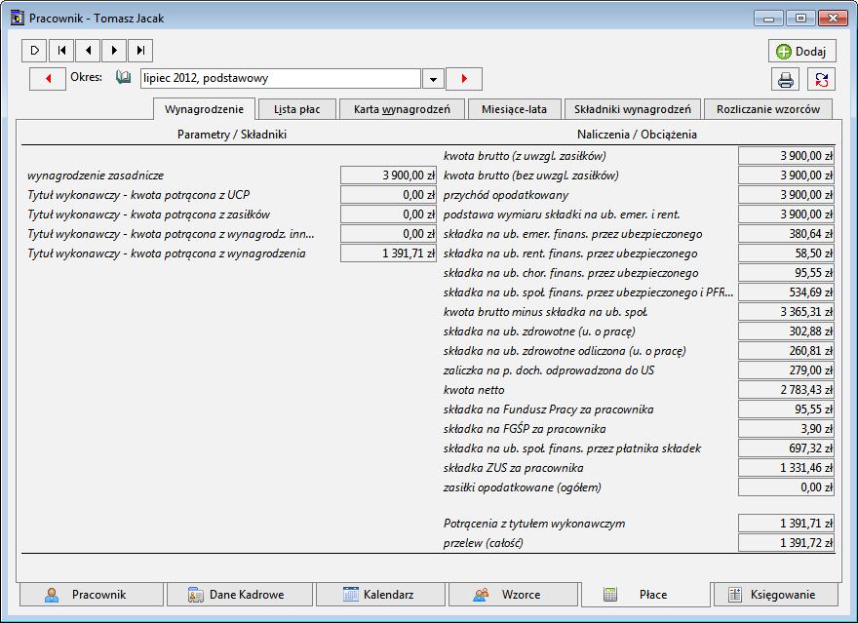Click the składka finans. przez płatnika value 697,32
The image size is (858, 623).
point(786,448)
